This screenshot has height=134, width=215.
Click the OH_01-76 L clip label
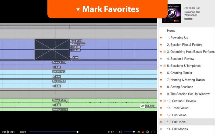59,72
